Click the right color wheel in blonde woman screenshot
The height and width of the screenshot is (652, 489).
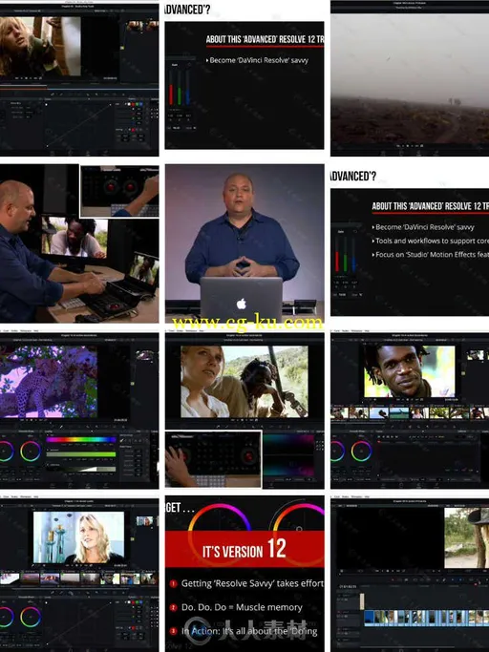31,617
